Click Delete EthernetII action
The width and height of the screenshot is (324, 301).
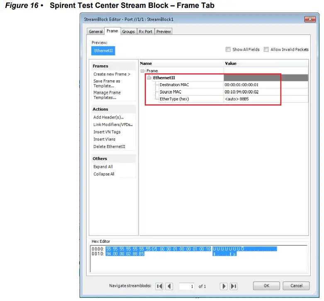pos(109,147)
